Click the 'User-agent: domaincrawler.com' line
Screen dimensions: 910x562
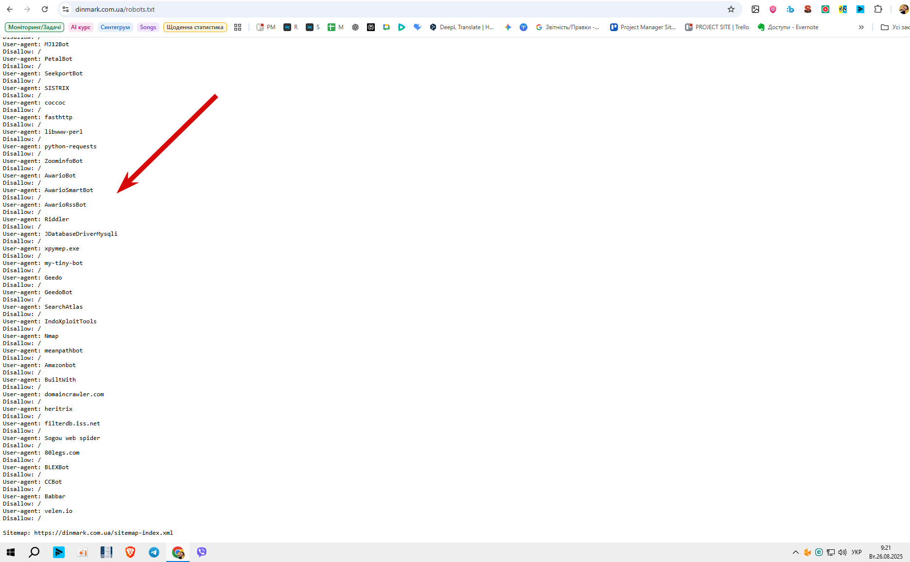tap(53, 394)
